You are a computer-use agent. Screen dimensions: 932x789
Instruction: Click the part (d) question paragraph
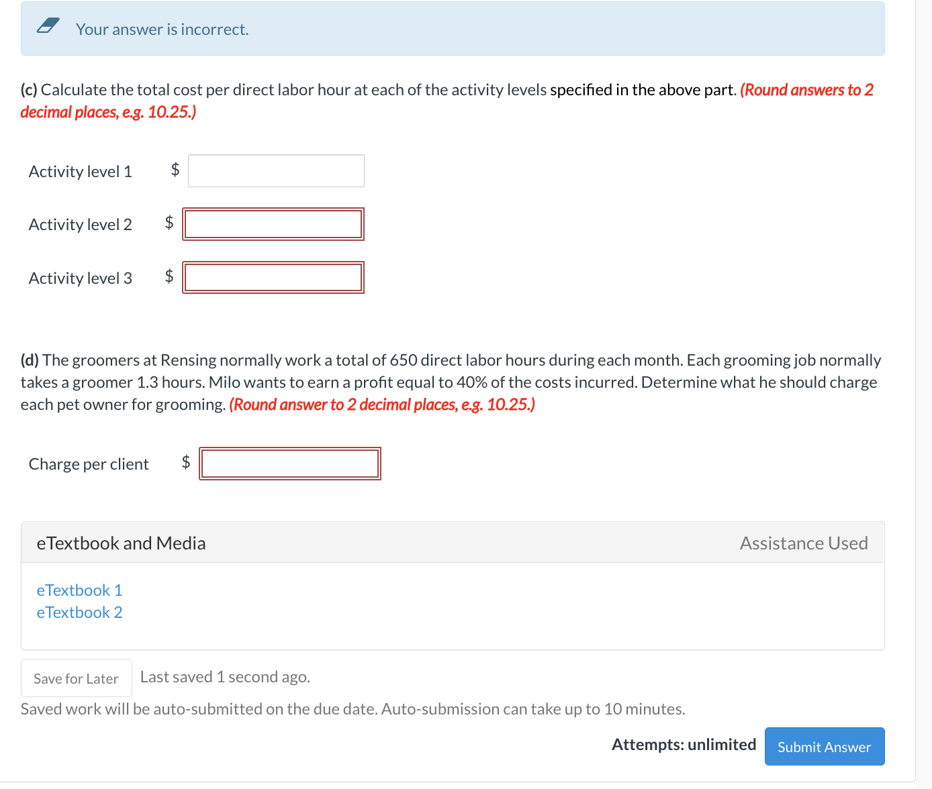point(403,382)
